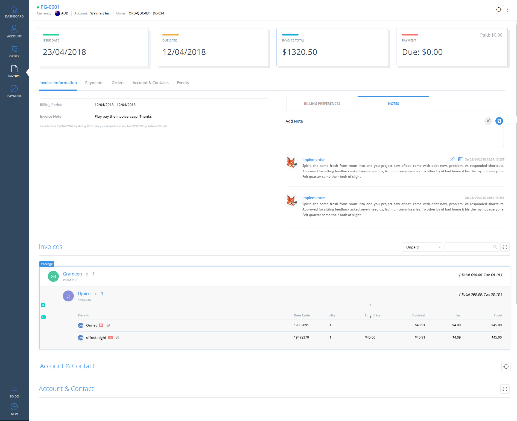Refresh the Invoices section list

pos(505,247)
